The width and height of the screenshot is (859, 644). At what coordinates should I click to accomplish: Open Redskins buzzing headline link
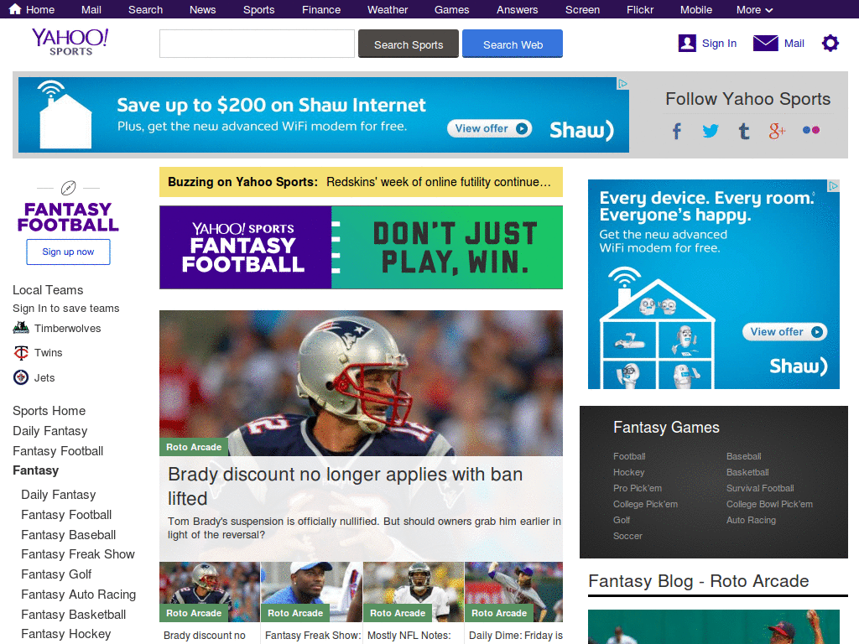pos(438,182)
